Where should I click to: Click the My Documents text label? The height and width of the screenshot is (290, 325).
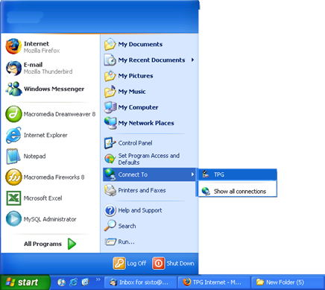(140, 45)
